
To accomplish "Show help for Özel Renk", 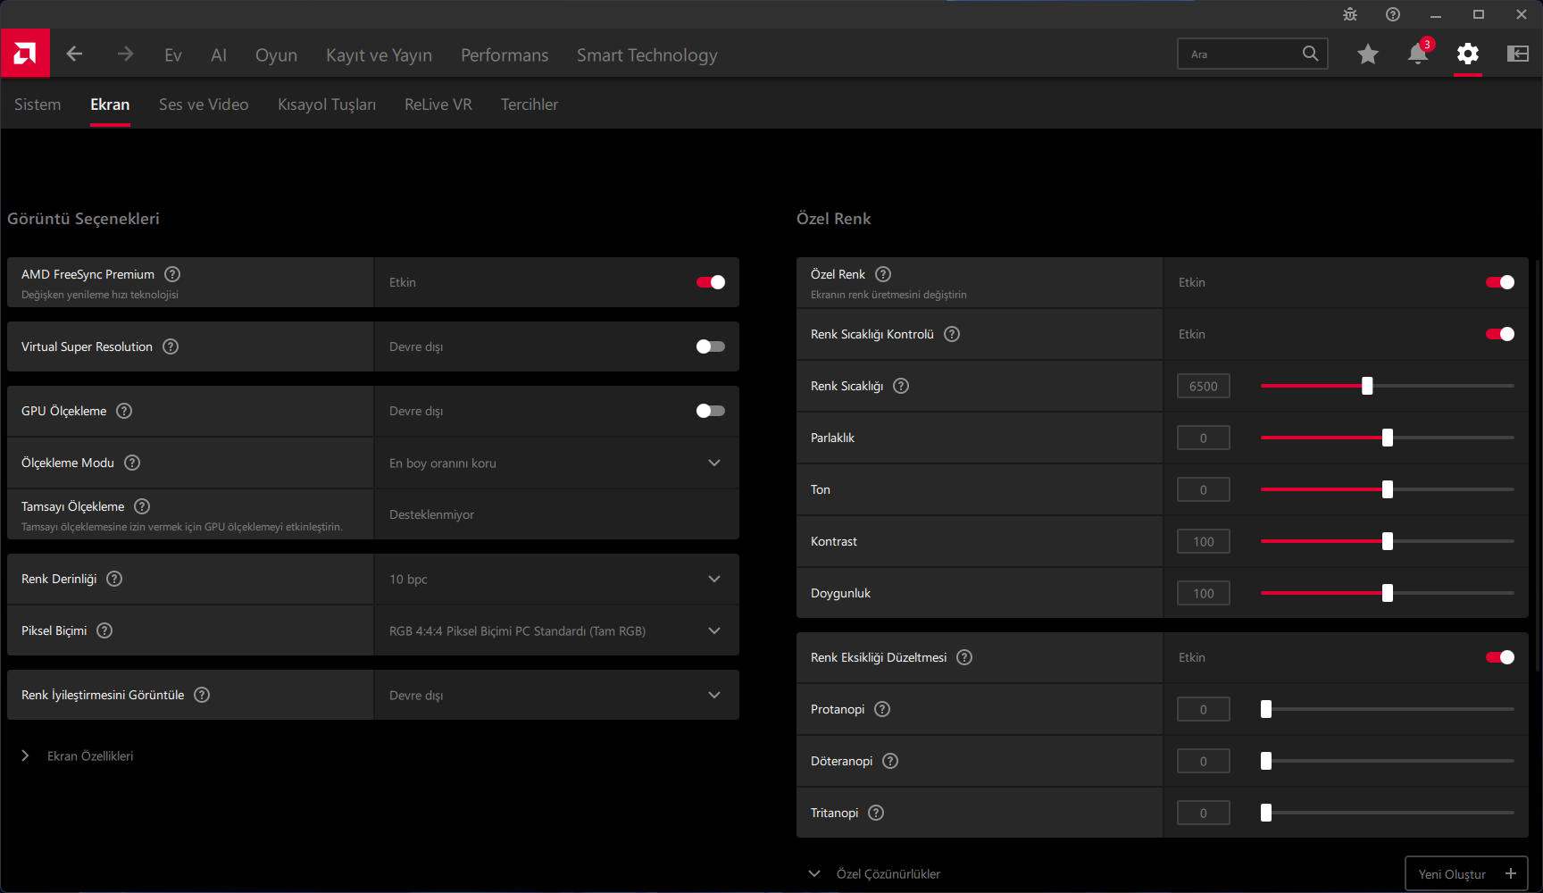I will pos(883,274).
